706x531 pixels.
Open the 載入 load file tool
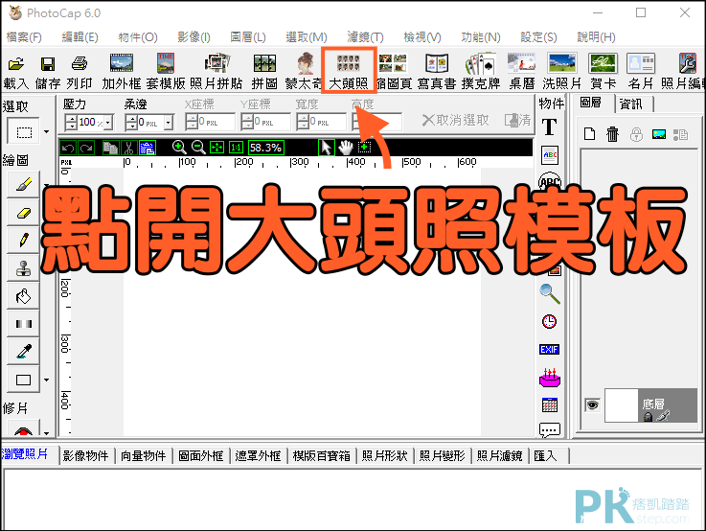tap(16, 72)
